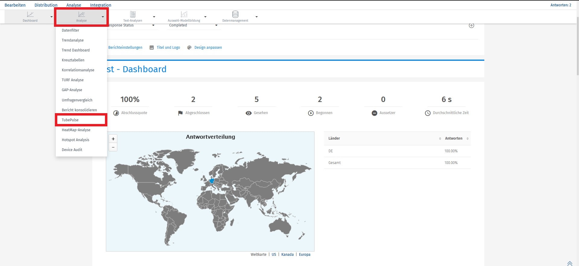Open the Text-Analysen dropdown arrow
The image size is (579, 266).
[154, 17]
